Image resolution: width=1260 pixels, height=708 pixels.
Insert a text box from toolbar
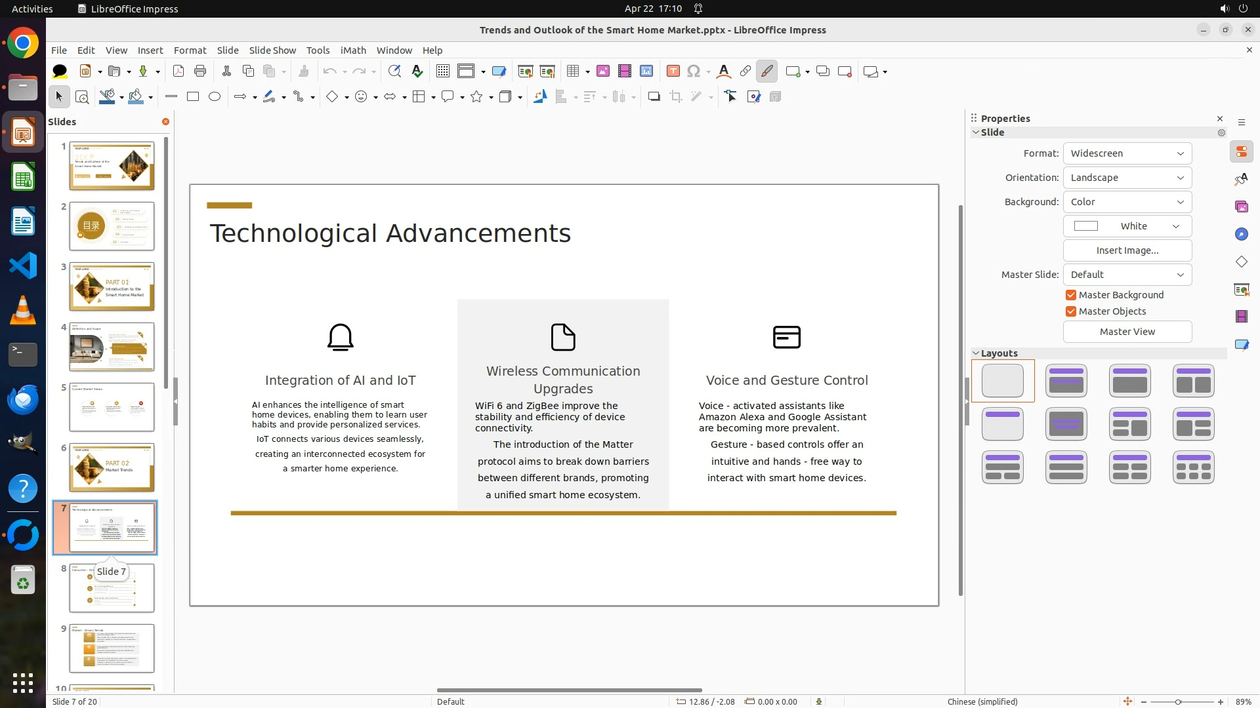click(673, 71)
